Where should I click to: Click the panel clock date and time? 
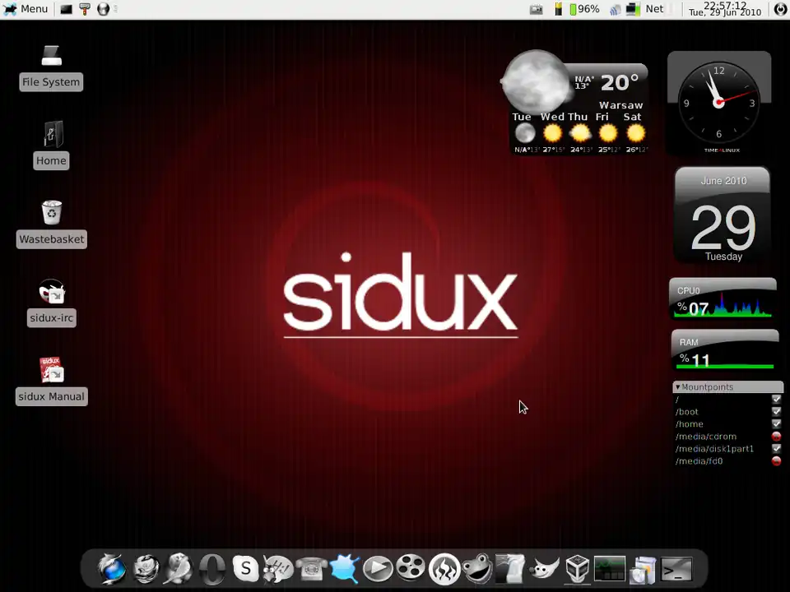point(724,9)
